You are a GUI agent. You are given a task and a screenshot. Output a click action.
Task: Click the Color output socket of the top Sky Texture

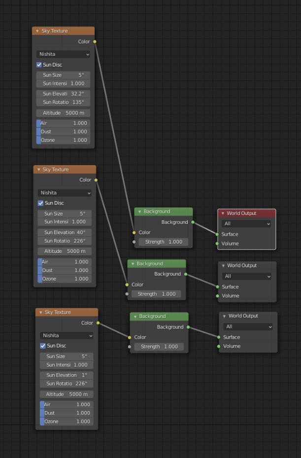click(95, 42)
